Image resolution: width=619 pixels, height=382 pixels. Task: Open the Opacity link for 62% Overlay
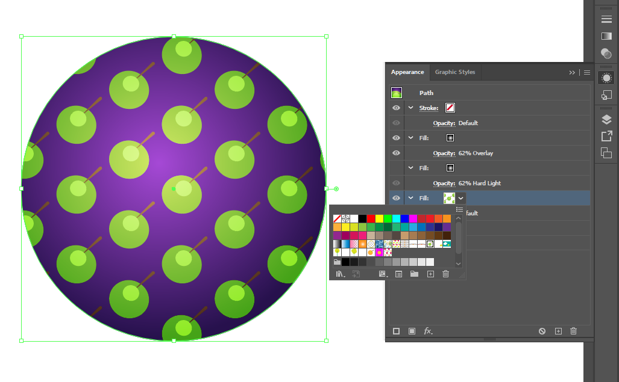pyautogui.click(x=444, y=153)
